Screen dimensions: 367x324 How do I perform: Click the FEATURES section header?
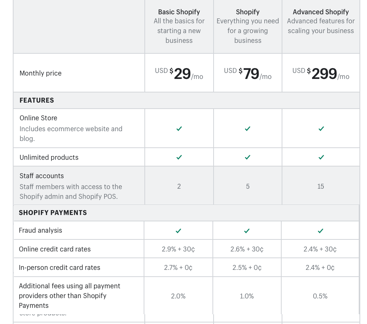coord(37,100)
